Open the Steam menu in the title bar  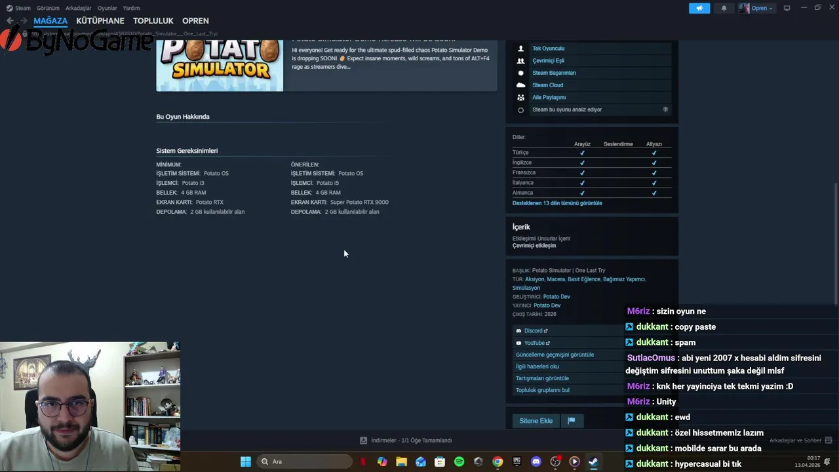(18, 8)
